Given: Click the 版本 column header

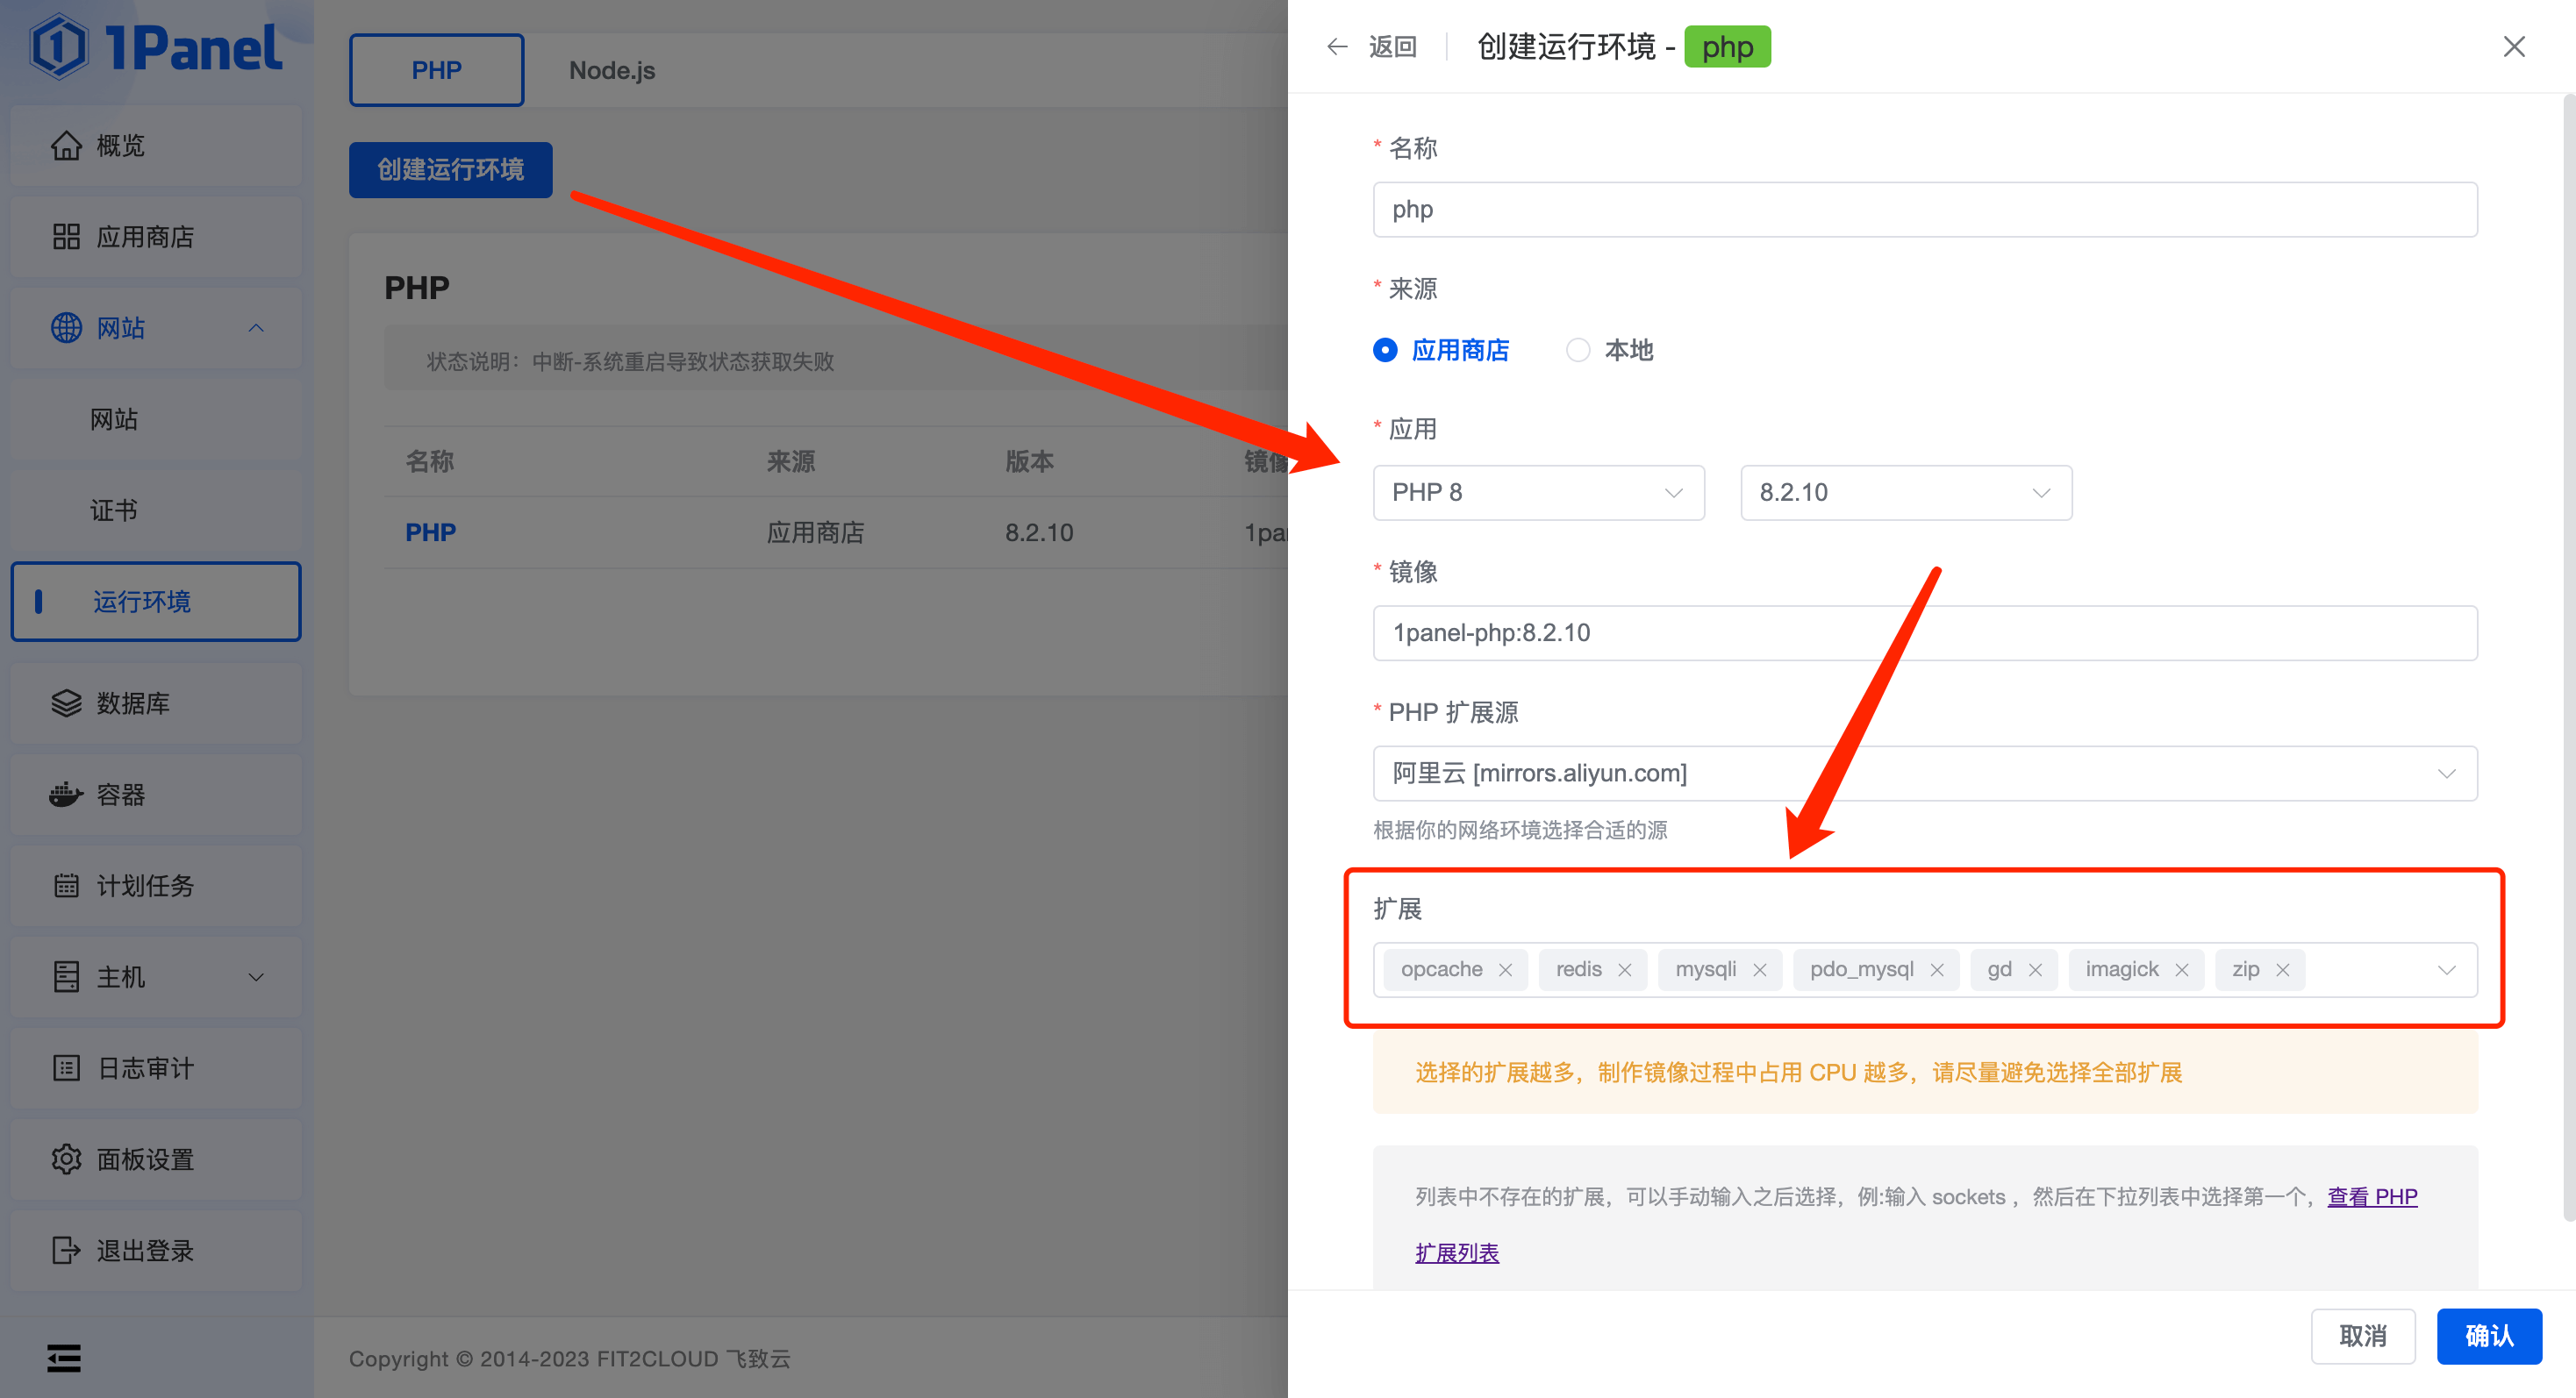Looking at the screenshot, I should [x=1029, y=461].
